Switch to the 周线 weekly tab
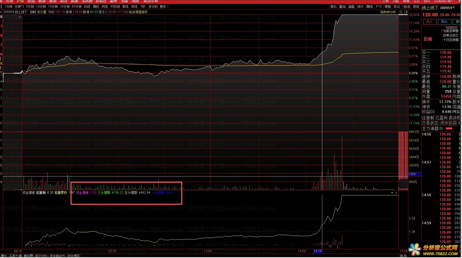The width and height of the screenshot is (462, 258). (x=96, y=6)
